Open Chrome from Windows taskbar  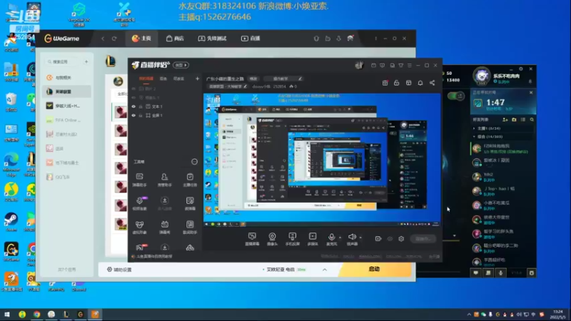(37, 314)
